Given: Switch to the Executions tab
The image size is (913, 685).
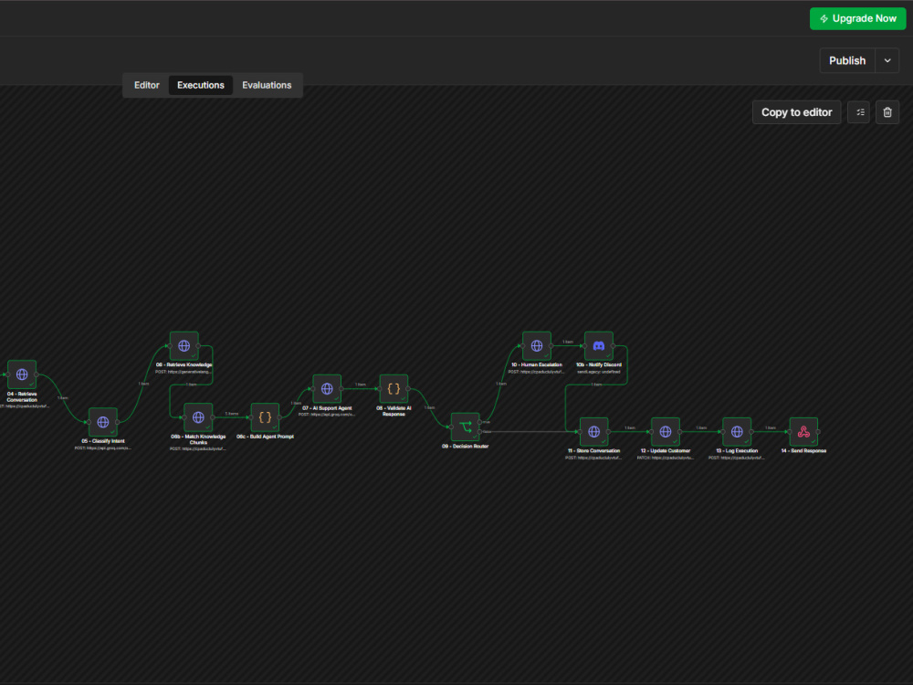Looking at the screenshot, I should [x=200, y=85].
